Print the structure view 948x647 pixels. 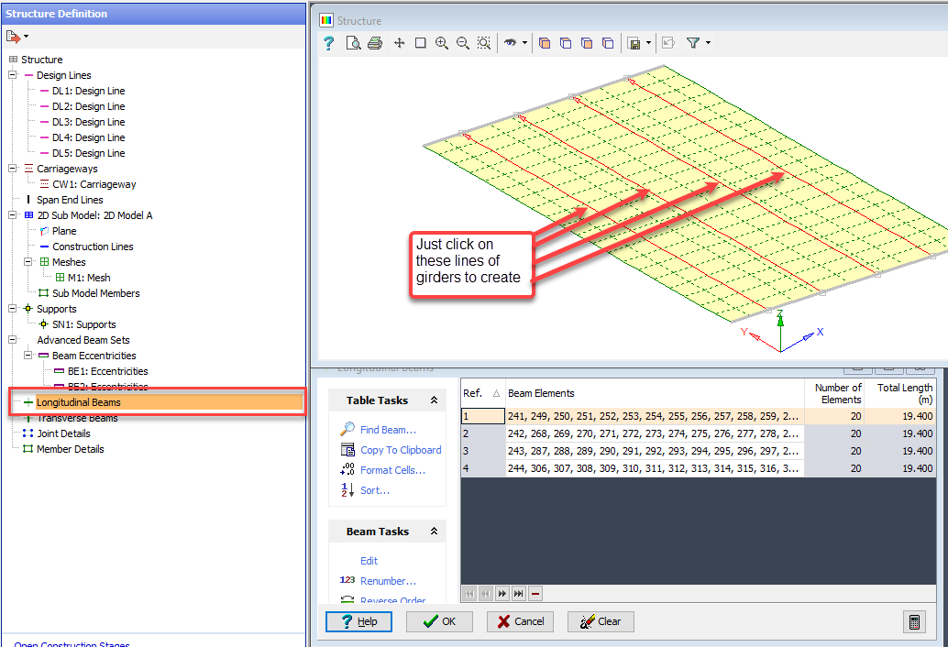(375, 42)
